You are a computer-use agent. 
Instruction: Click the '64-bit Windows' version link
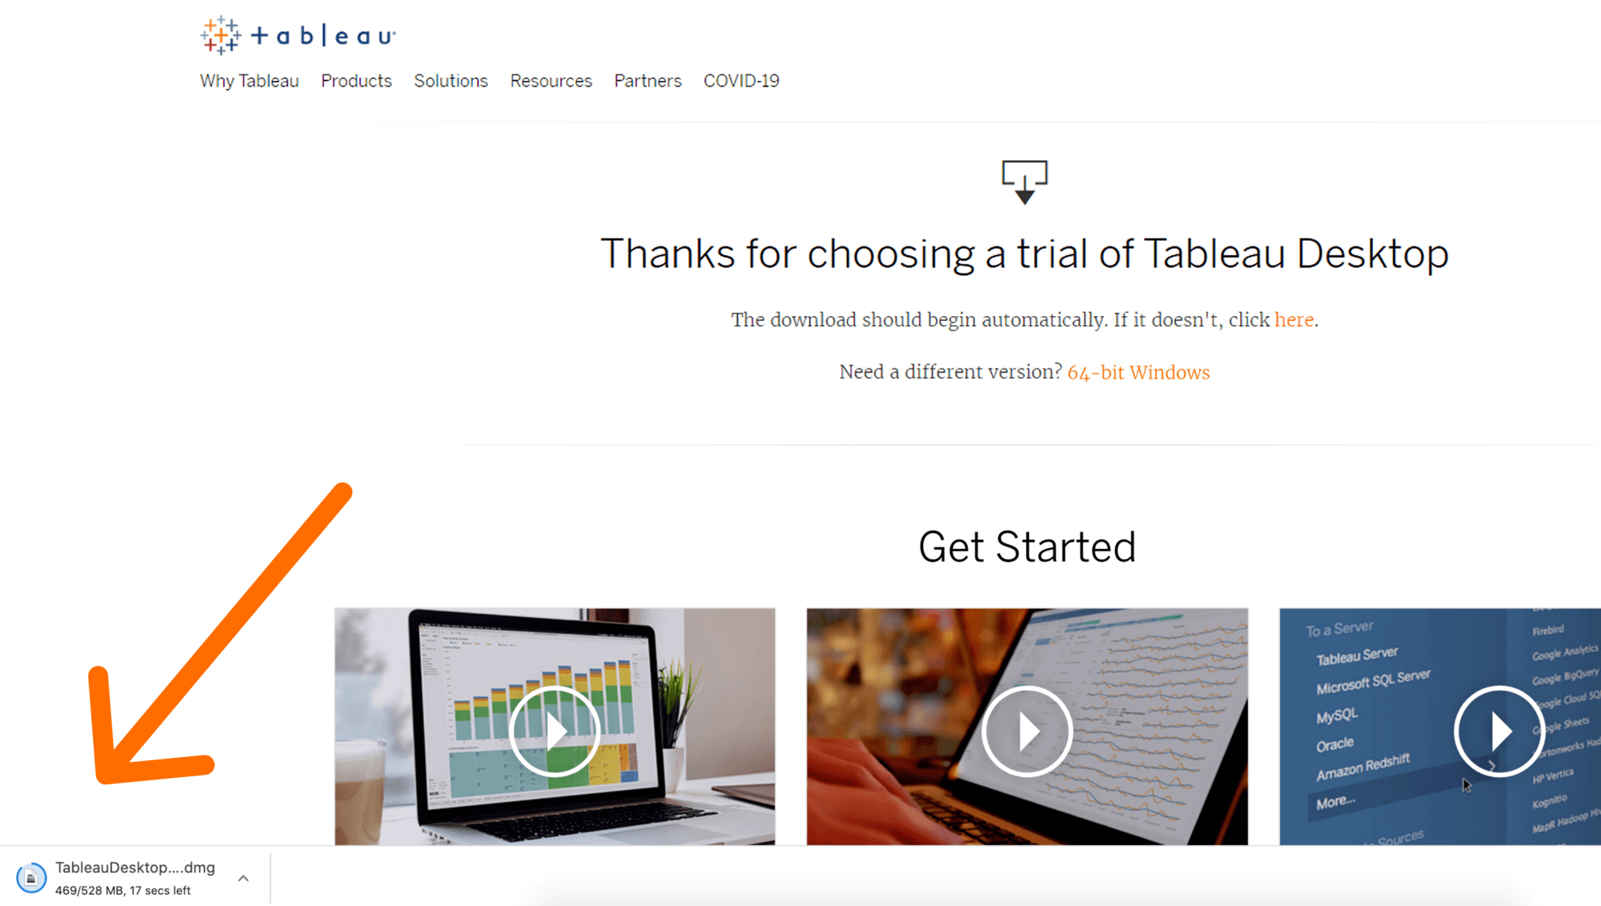point(1138,371)
